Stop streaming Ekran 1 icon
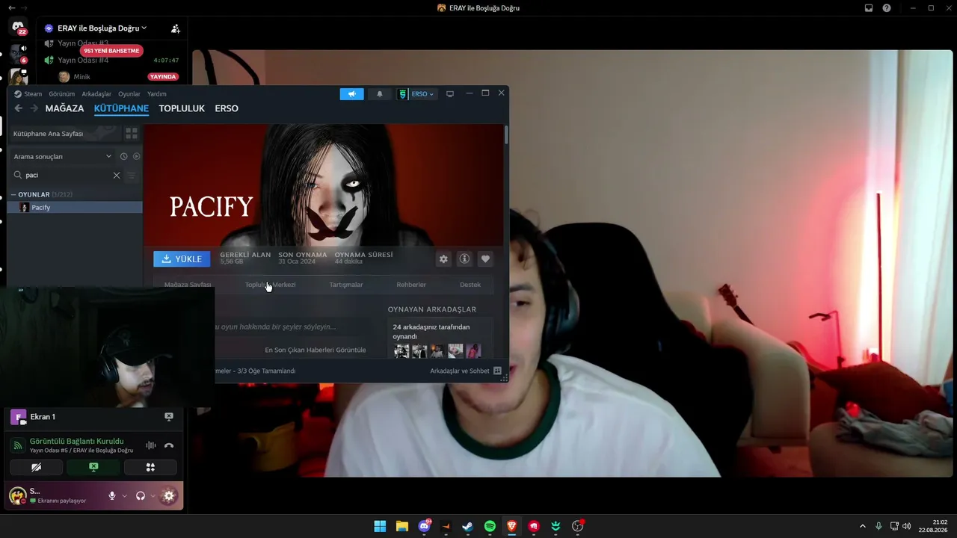Screen dimensions: 957x538 (x=169, y=417)
